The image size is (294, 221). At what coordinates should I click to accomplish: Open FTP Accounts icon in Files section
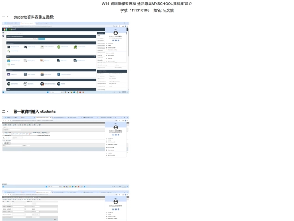[x=59, y=61]
